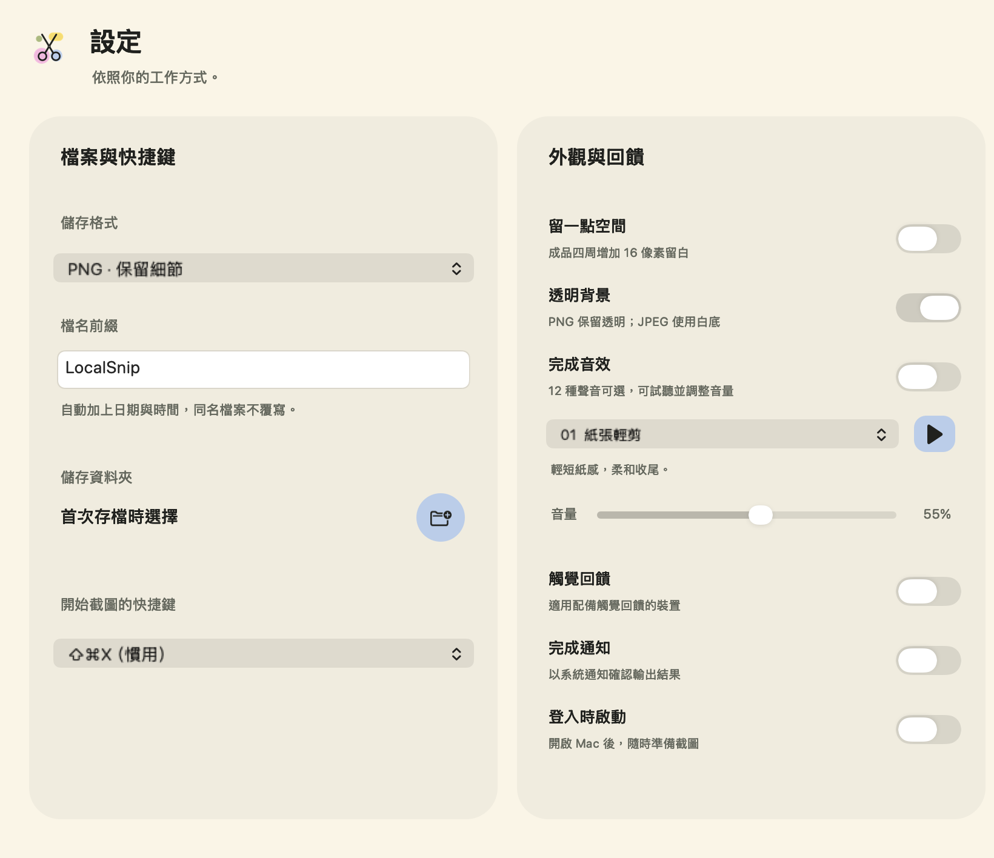Click the 檔名前綴 label
The width and height of the screenshot is (994, 858).
[x=89, y=326]
